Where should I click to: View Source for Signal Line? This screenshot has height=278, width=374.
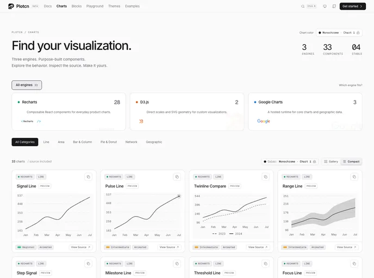[80, 247]
